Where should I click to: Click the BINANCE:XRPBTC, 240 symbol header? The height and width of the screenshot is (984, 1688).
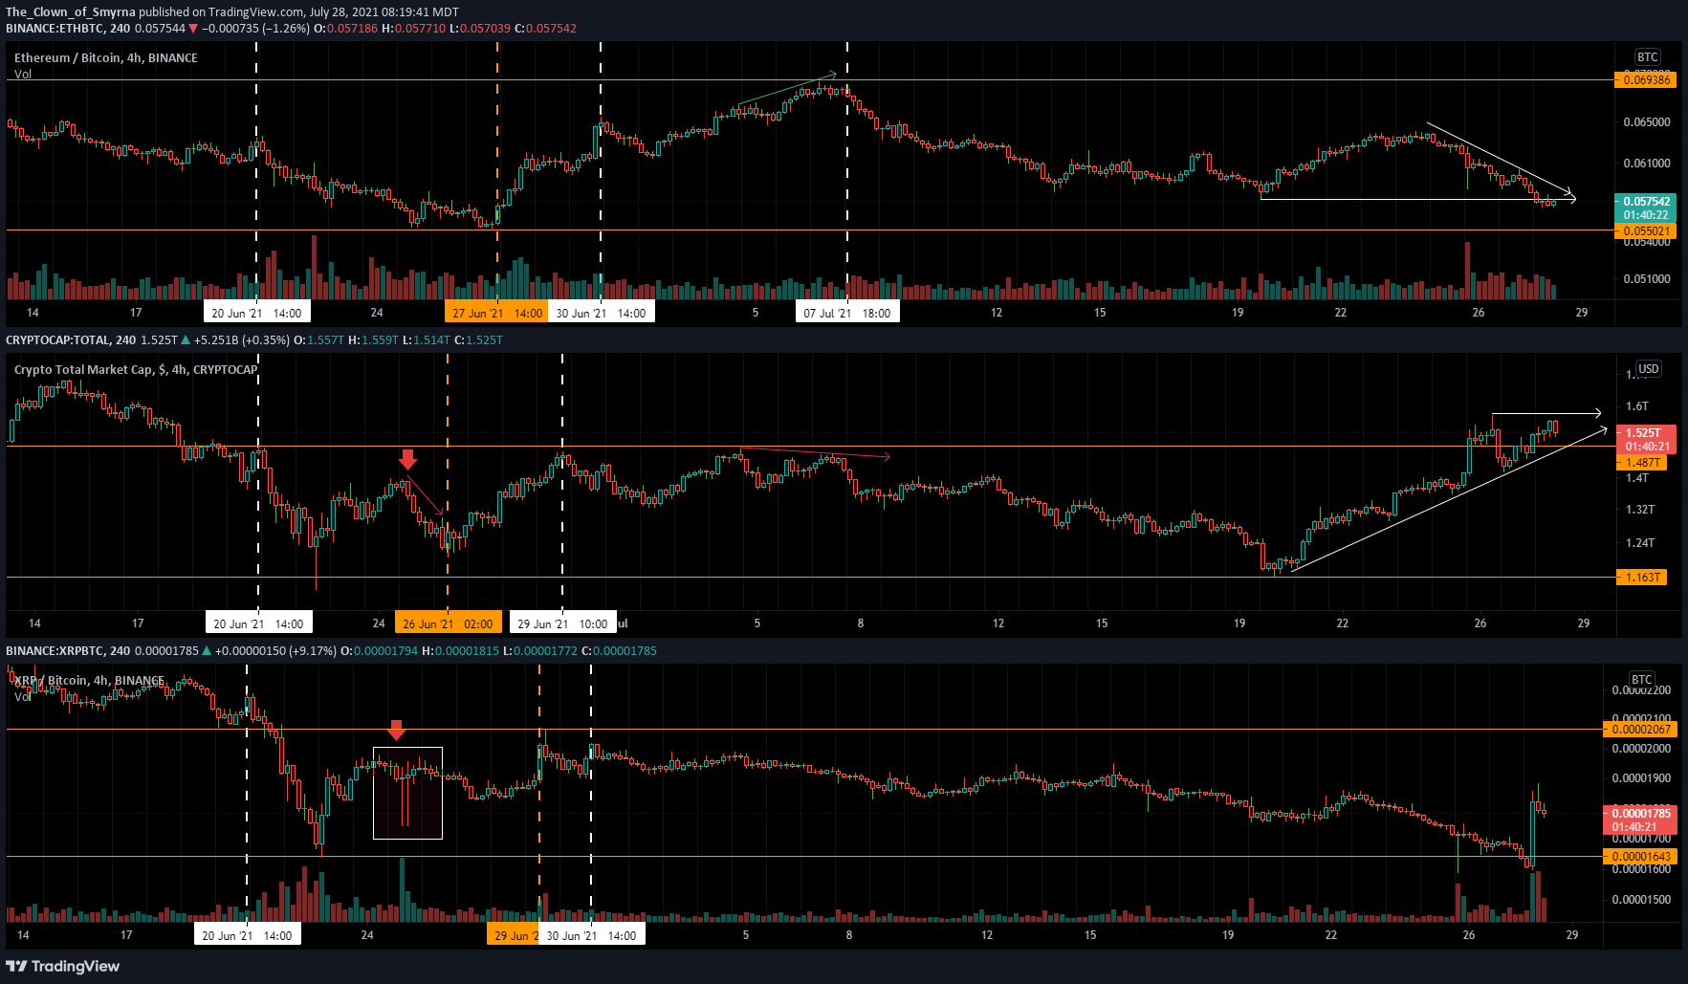(68, 650)
